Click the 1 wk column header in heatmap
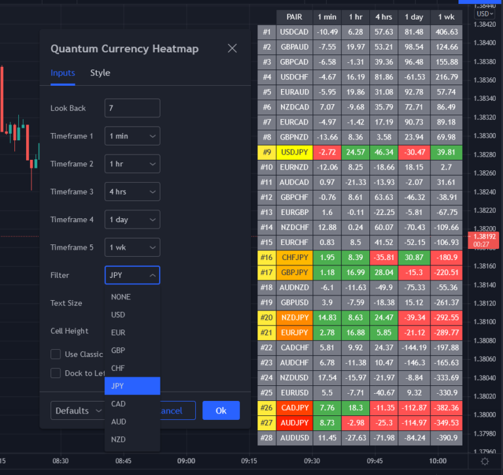This screenshot has width=503, height=475. (x=446, y=17)
